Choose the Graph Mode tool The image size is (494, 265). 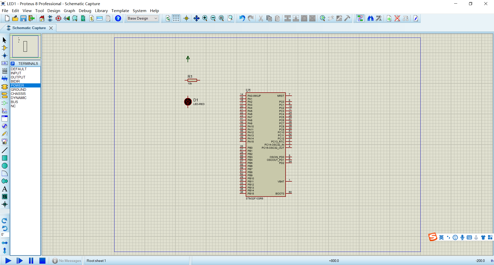pos(4,111)
